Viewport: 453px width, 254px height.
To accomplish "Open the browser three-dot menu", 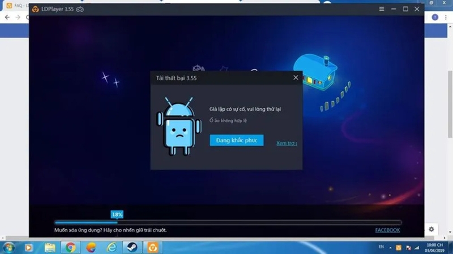I will tap(446, 17).
